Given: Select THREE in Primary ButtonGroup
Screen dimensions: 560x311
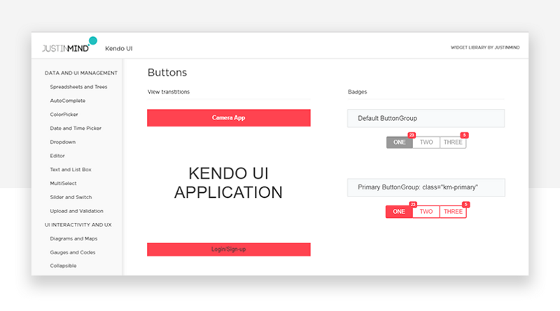Looking at the screenshot, I should pos(453,212).
